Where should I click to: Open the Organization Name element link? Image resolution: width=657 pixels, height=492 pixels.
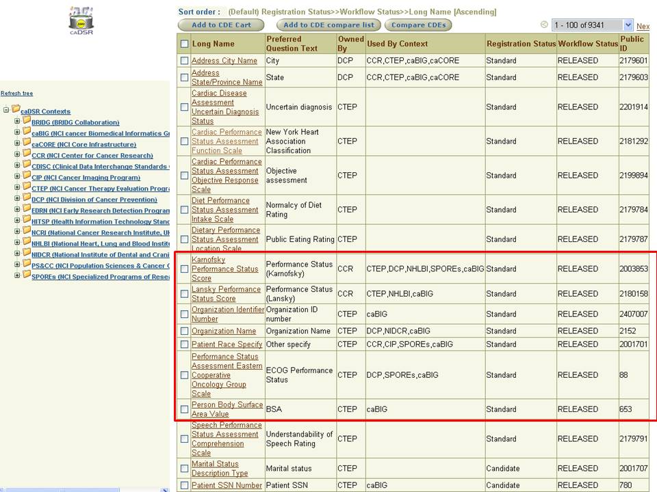(x=224, y=331)
